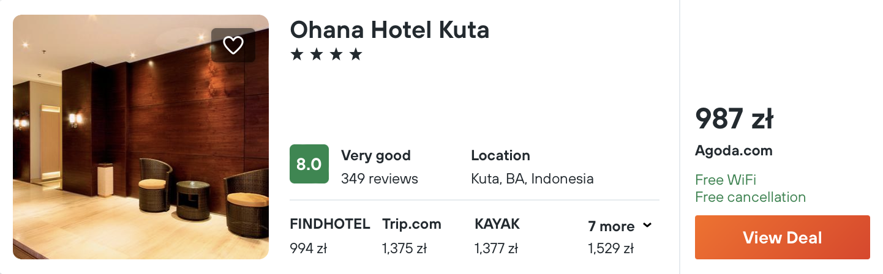Click the 1,375 zł price
The width and height of the screenshot is (883, 274).
pos(404,248)
